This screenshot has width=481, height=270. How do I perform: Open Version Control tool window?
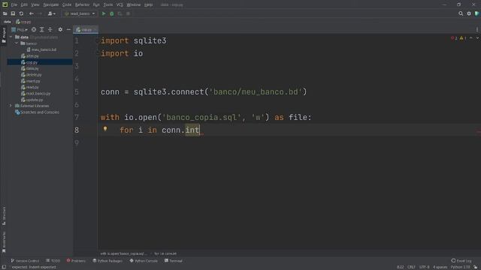coord(25,261)
